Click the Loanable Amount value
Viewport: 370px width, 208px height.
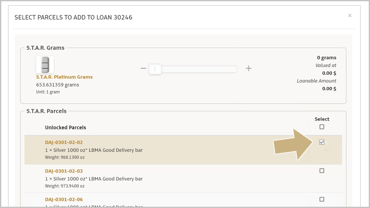[x=329, y=89]
